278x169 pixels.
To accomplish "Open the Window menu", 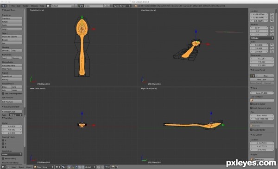I will [x=34, y=6].
